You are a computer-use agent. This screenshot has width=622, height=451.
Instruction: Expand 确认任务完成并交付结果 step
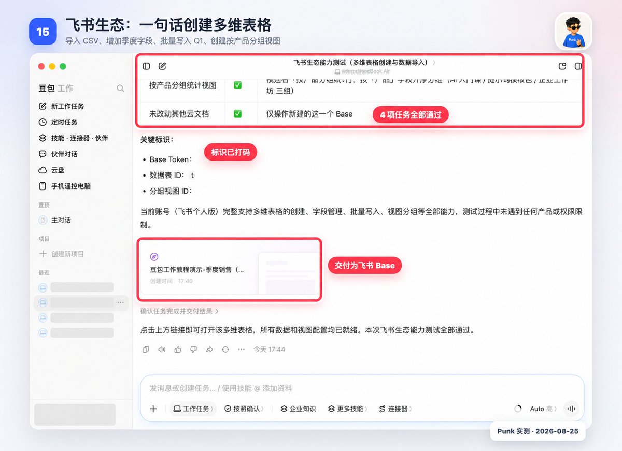179,311
